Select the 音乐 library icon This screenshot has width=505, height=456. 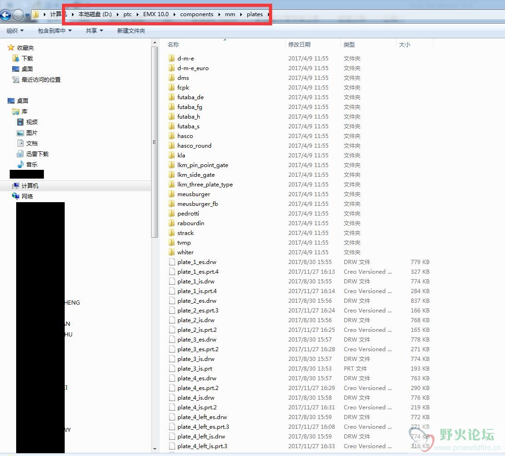pyautogui.click(x=20, y=164)
